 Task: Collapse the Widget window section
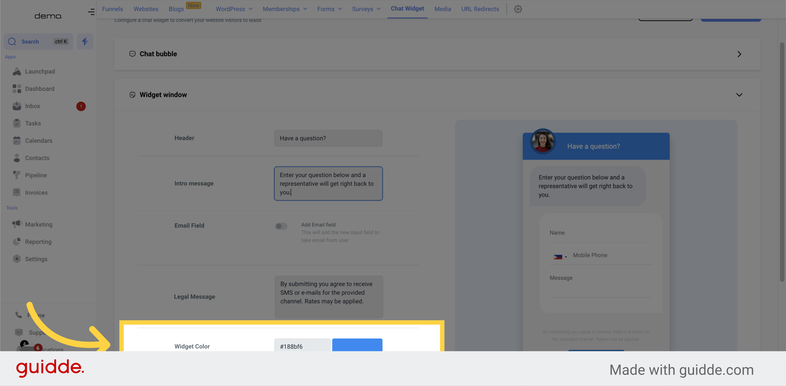coord(739,95)
